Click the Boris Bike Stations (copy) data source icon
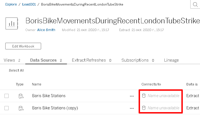200x116 pixels. pyautogui.click(x=21, y=108)
